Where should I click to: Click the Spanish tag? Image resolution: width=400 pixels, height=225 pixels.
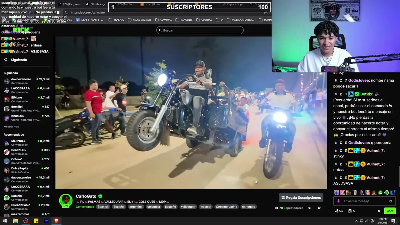(x=103, y=207)
